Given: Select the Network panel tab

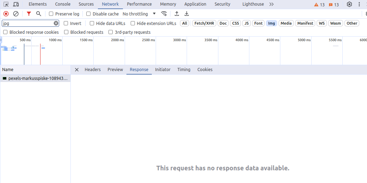Looking at the screenshot, I should [x=110, y=4].
